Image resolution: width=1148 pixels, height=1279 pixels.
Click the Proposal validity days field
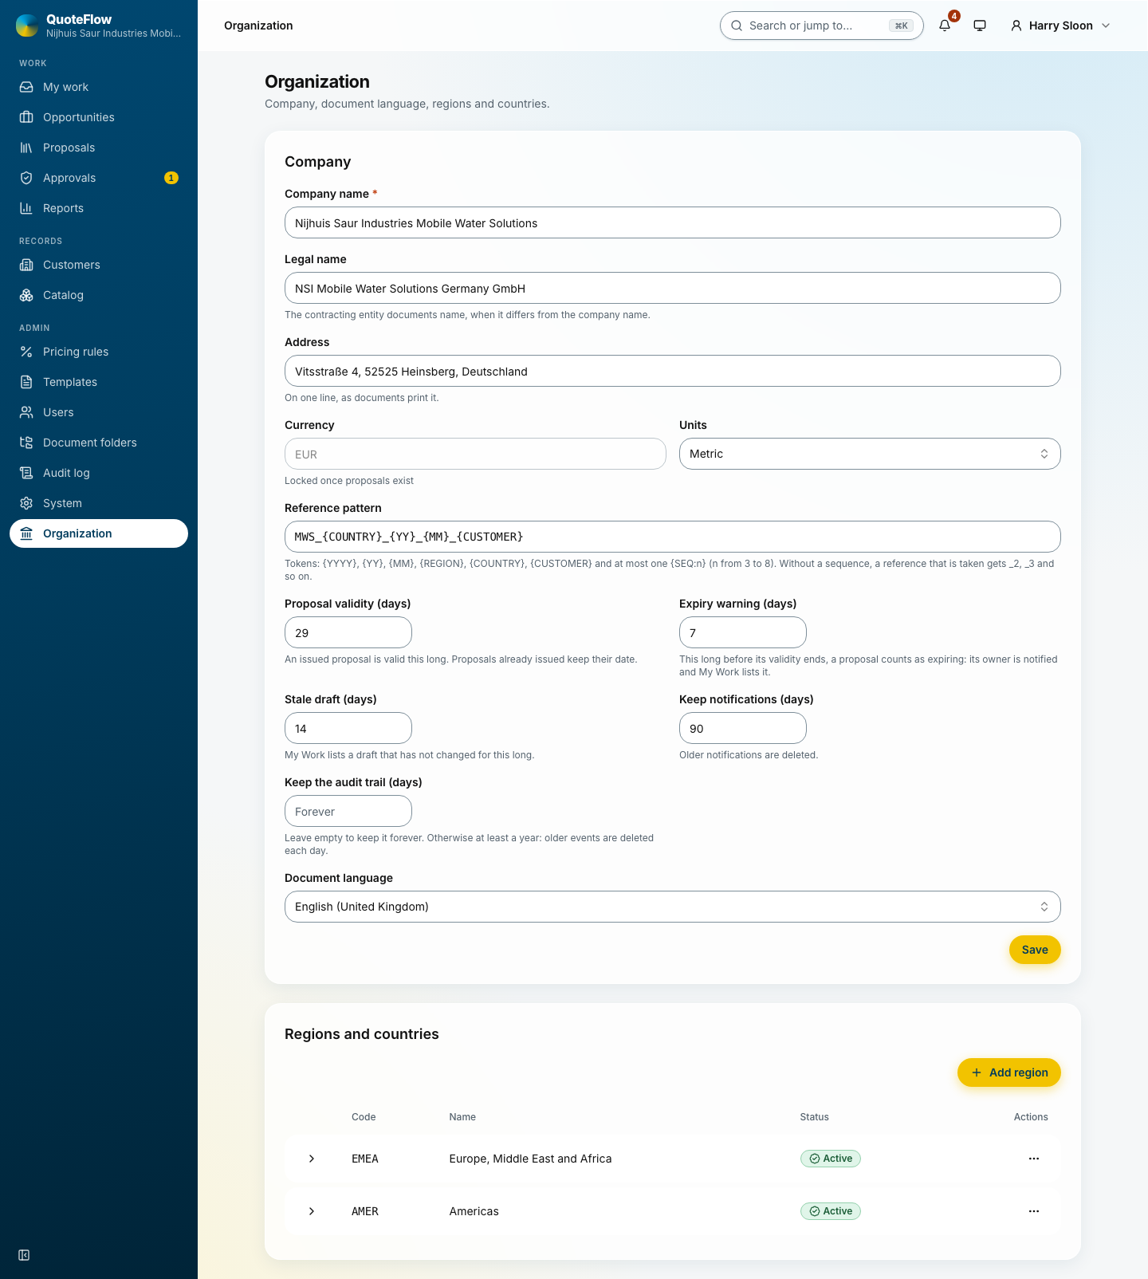pyautogui.click(x=348, y=632)
